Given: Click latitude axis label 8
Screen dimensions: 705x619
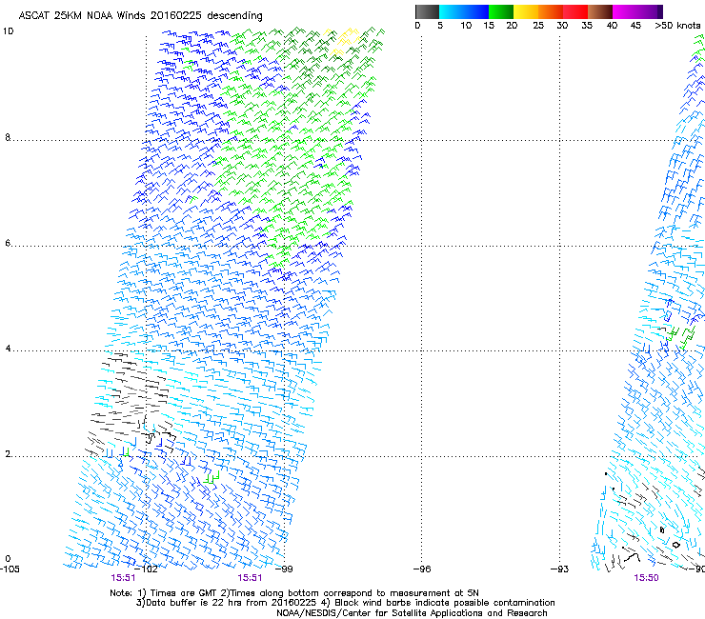Looking at the screenshot, I should pos(8,137).
